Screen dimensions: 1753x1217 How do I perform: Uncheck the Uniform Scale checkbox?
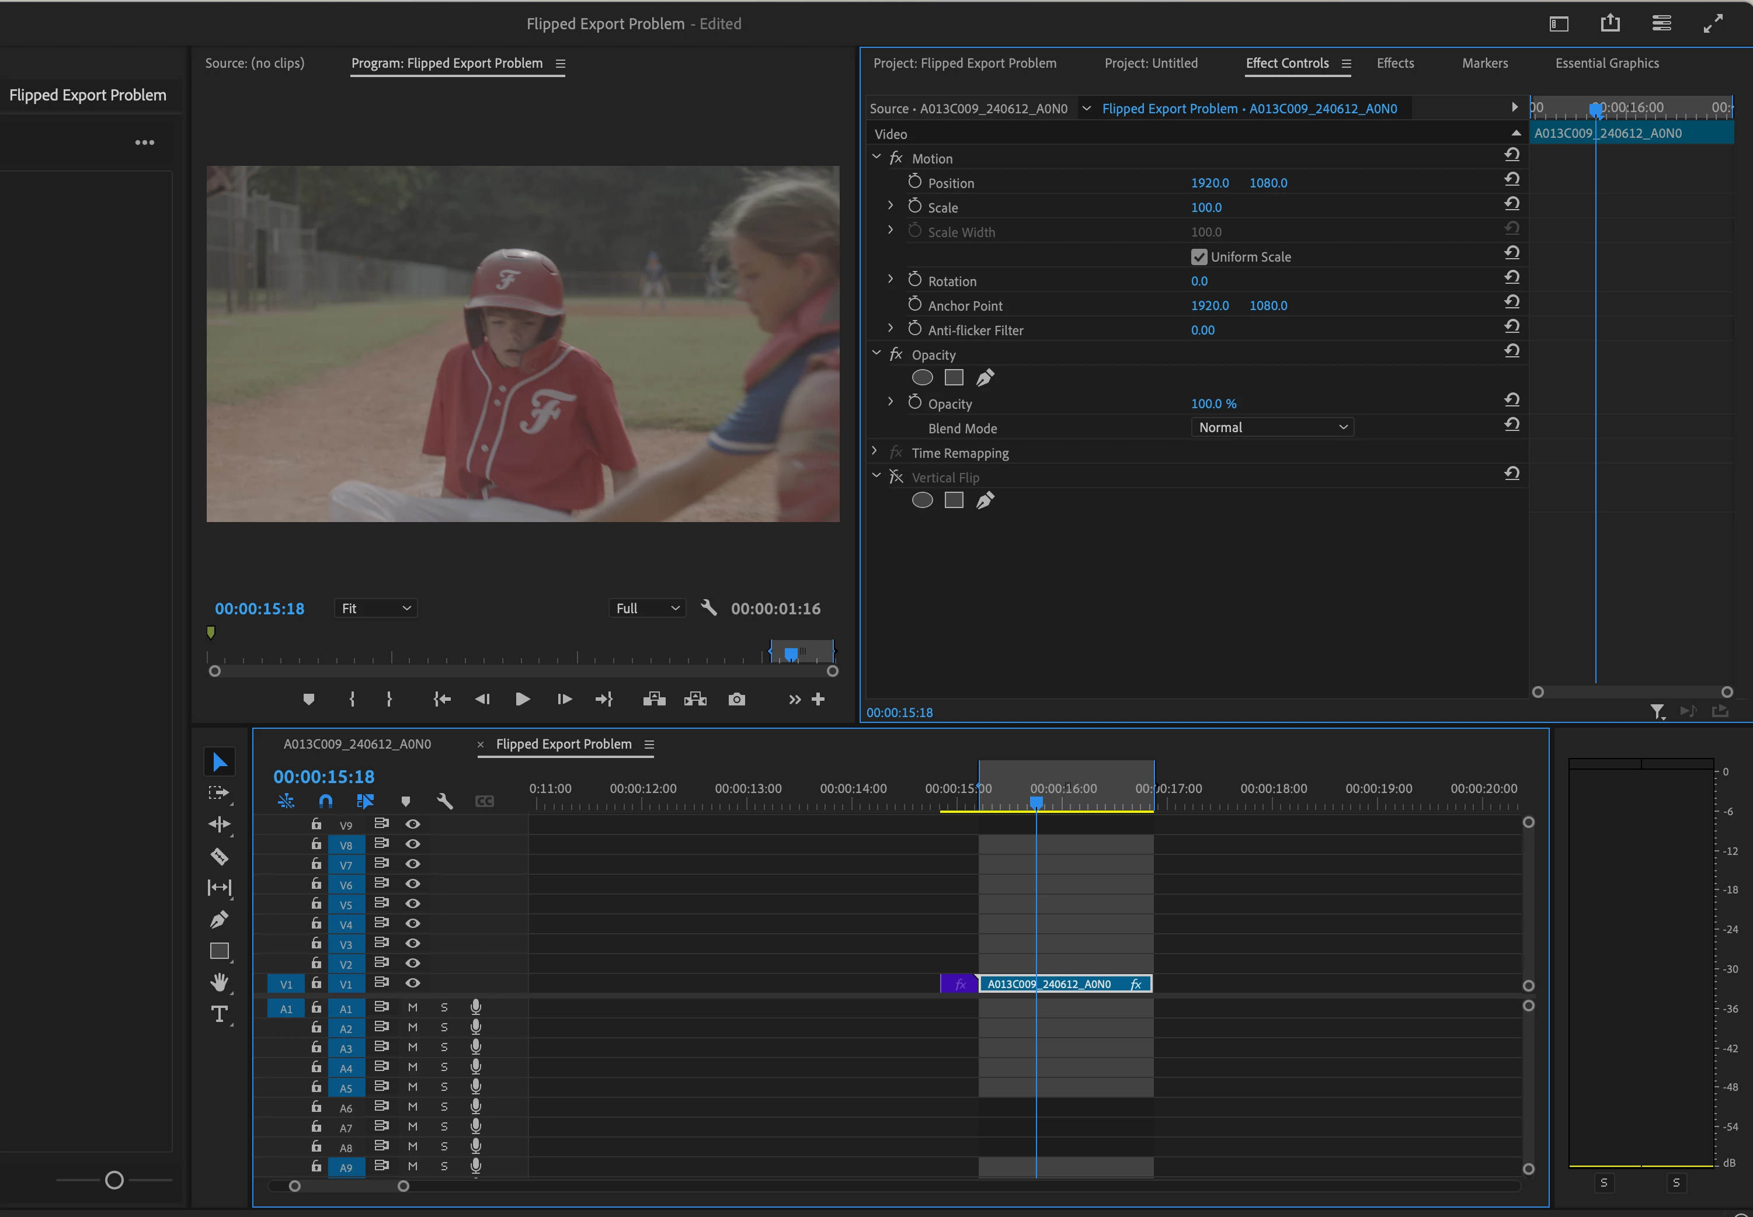(1199, 257)
